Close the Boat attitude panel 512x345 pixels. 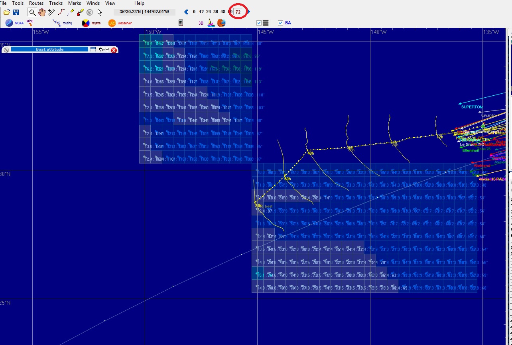coord(114,50)
